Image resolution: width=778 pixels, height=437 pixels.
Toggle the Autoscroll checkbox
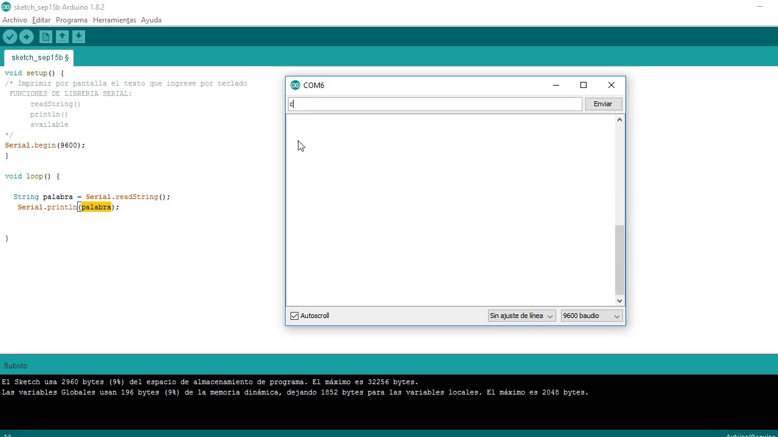(294, 316)
